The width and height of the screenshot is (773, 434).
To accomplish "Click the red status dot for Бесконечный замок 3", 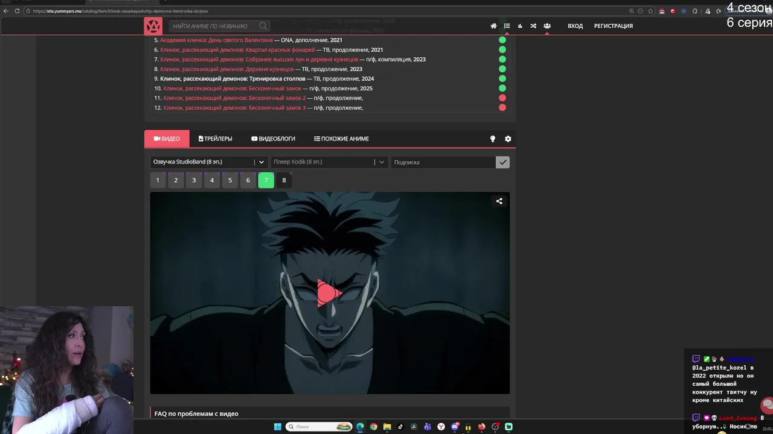I will point(502,107).
